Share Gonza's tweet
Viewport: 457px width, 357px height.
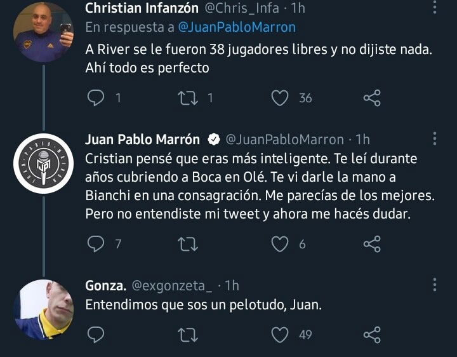click(x=371, y=334)
